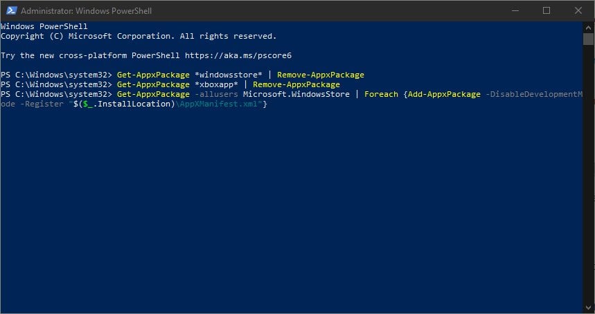Screen dimensions: 595x314
Task: Maximize the PowerShell window
Action: (547, 10)
